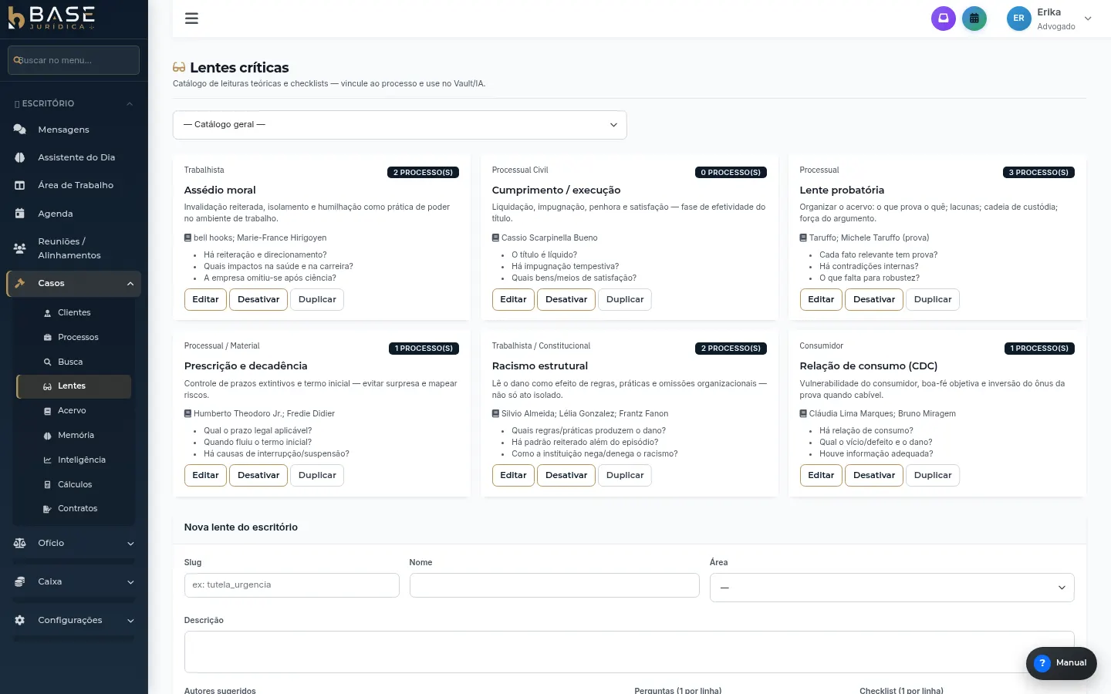Viewport: 1111px width, 694px height.
Task: Open the Clientes submenu item
Action: pyautogui.click(x=74, y=312)
